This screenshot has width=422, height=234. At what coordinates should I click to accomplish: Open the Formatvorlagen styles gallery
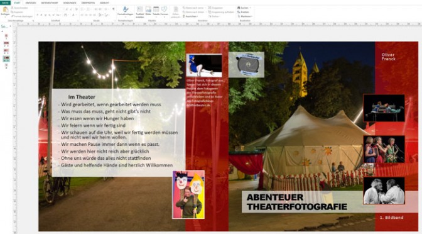click(126, 11)
